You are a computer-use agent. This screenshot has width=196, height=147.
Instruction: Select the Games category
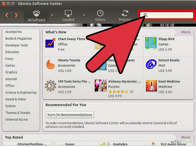point(10,66)
